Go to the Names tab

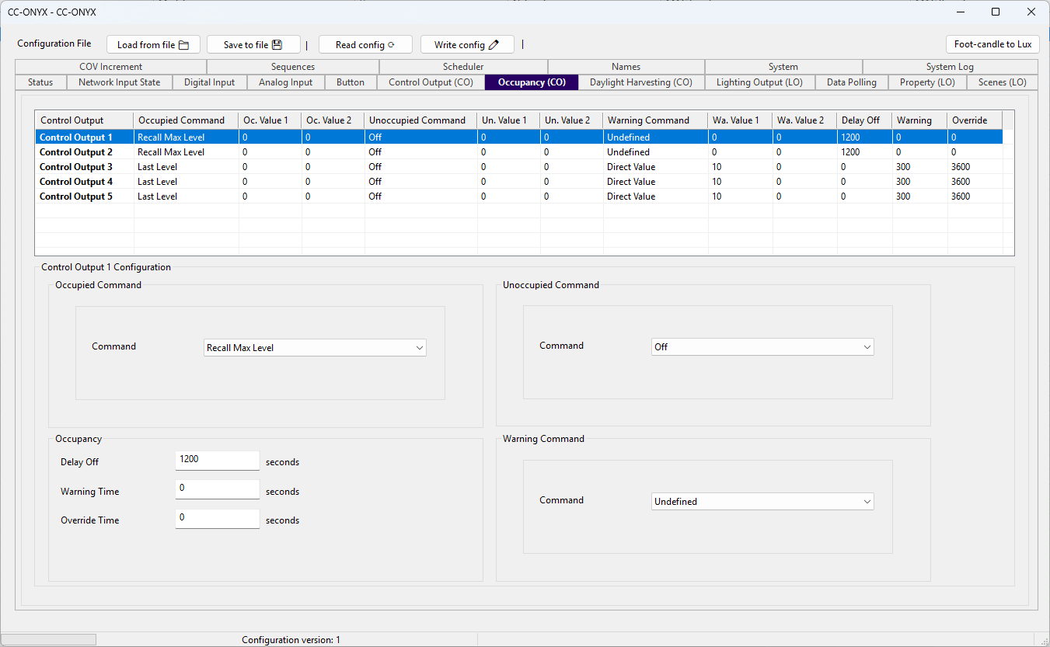tap(626, 67)
